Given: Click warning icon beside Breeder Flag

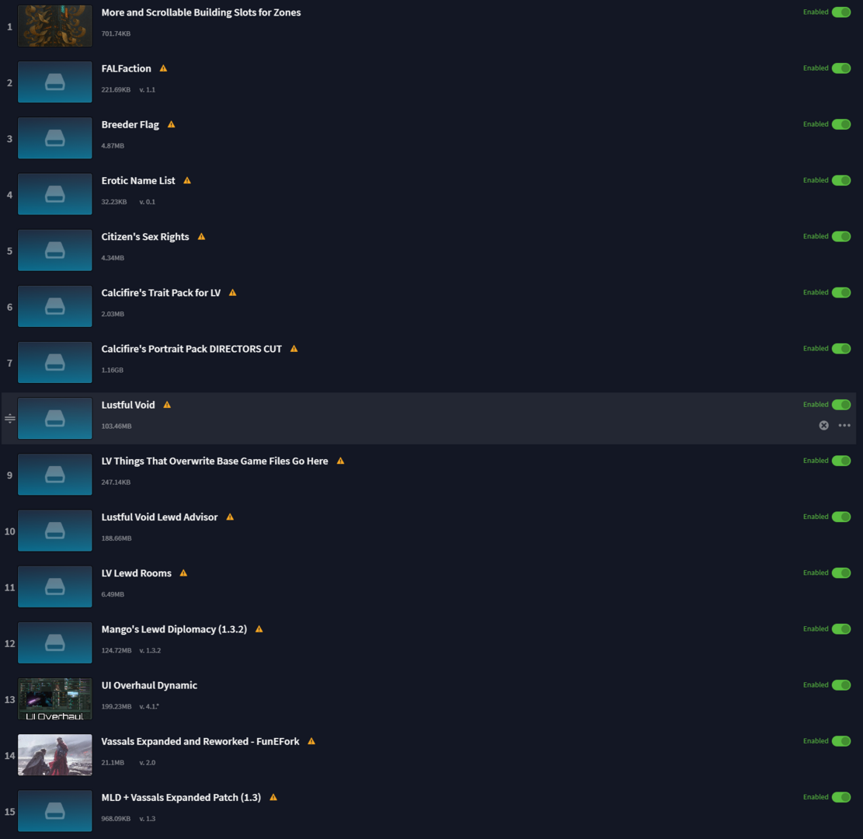Looking at the screenshot, I should (x=171, y=124).
